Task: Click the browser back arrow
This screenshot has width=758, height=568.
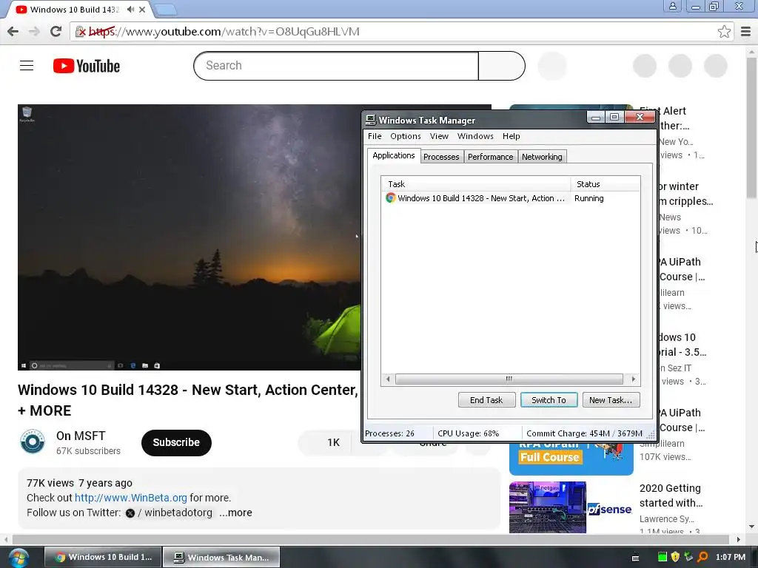Action: 13,31
